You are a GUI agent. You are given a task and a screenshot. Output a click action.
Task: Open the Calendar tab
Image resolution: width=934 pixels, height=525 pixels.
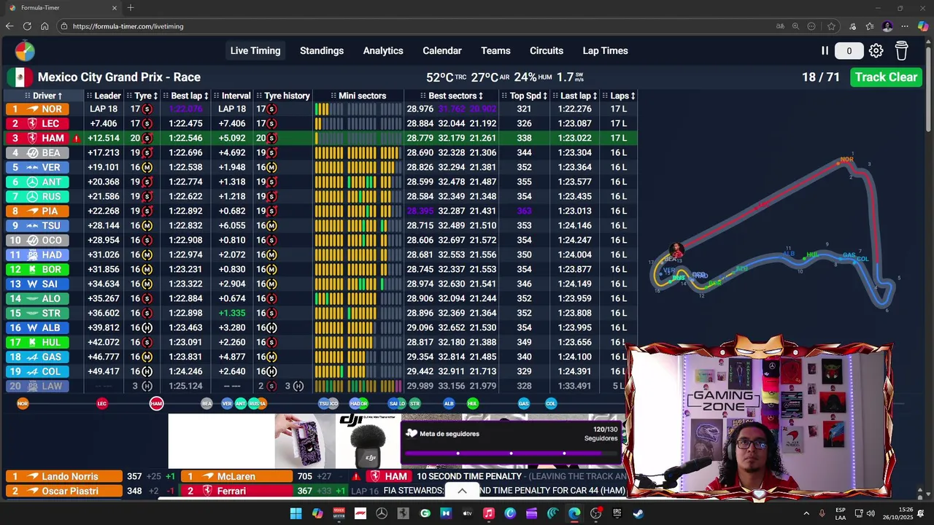[442, 51]
